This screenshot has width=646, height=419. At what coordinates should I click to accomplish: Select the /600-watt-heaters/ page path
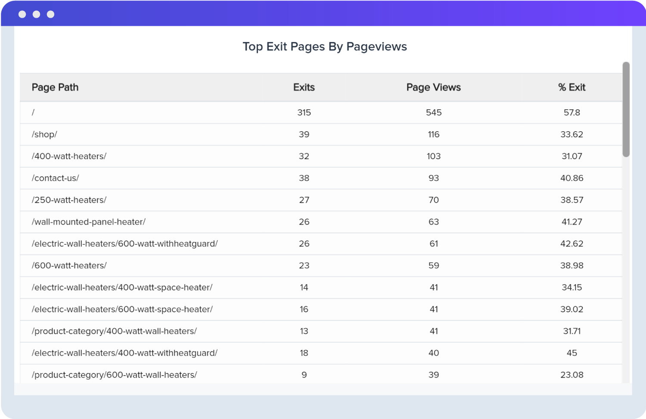[69, 265]
